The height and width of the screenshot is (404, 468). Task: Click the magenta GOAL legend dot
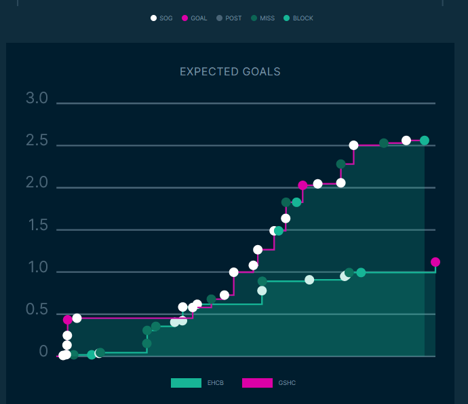[184, 18]
